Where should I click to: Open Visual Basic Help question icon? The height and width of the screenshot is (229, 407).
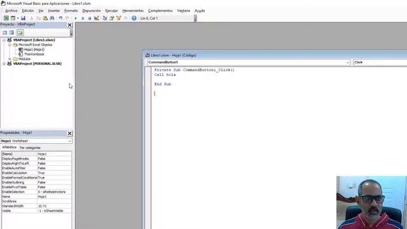134,18
